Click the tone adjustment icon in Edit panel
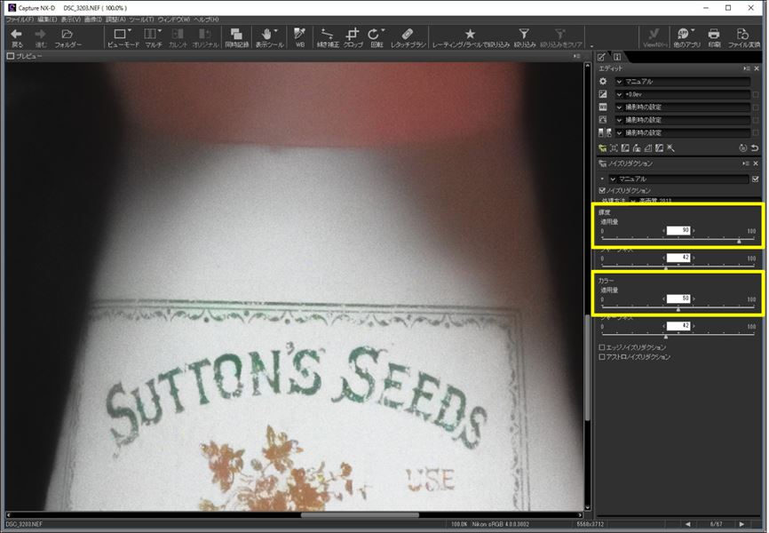Image resolution: width=769 pixels, height=533 pixels. (x=605, y=132)
